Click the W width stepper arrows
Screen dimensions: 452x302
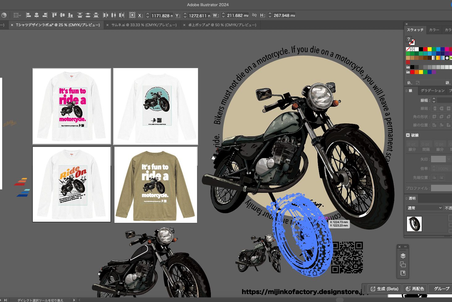(x=223, y=15)
